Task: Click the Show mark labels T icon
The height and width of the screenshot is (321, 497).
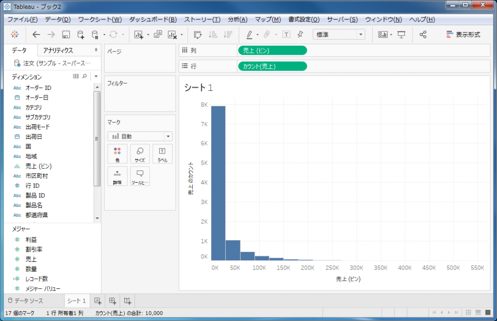Action: coord(286,34)
